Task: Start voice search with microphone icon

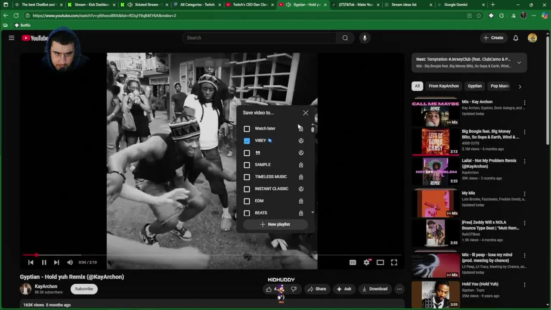Action: click(x=365, y=38)
